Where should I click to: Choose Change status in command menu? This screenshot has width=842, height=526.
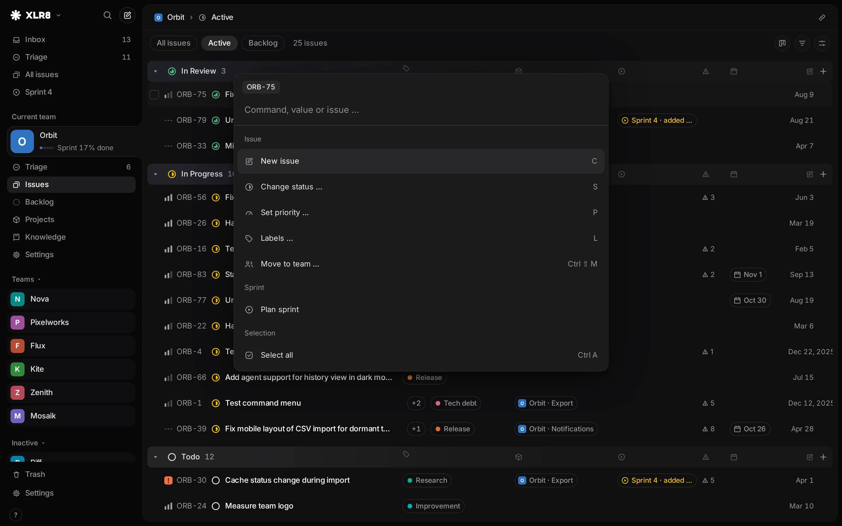[x=421, y=187]
